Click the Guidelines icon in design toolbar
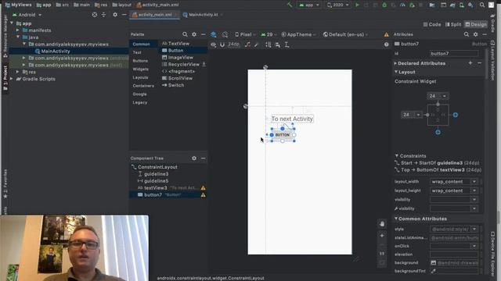 click(287, 44)
